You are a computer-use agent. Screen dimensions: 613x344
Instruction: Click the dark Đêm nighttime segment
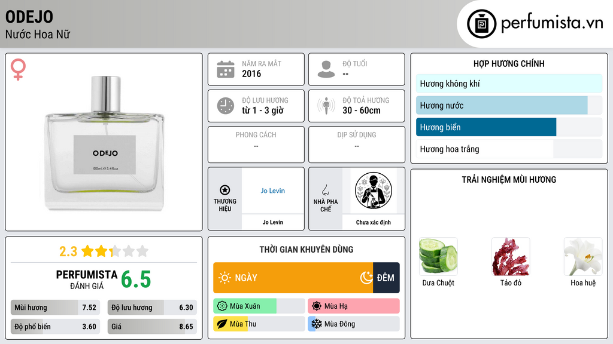386,278
